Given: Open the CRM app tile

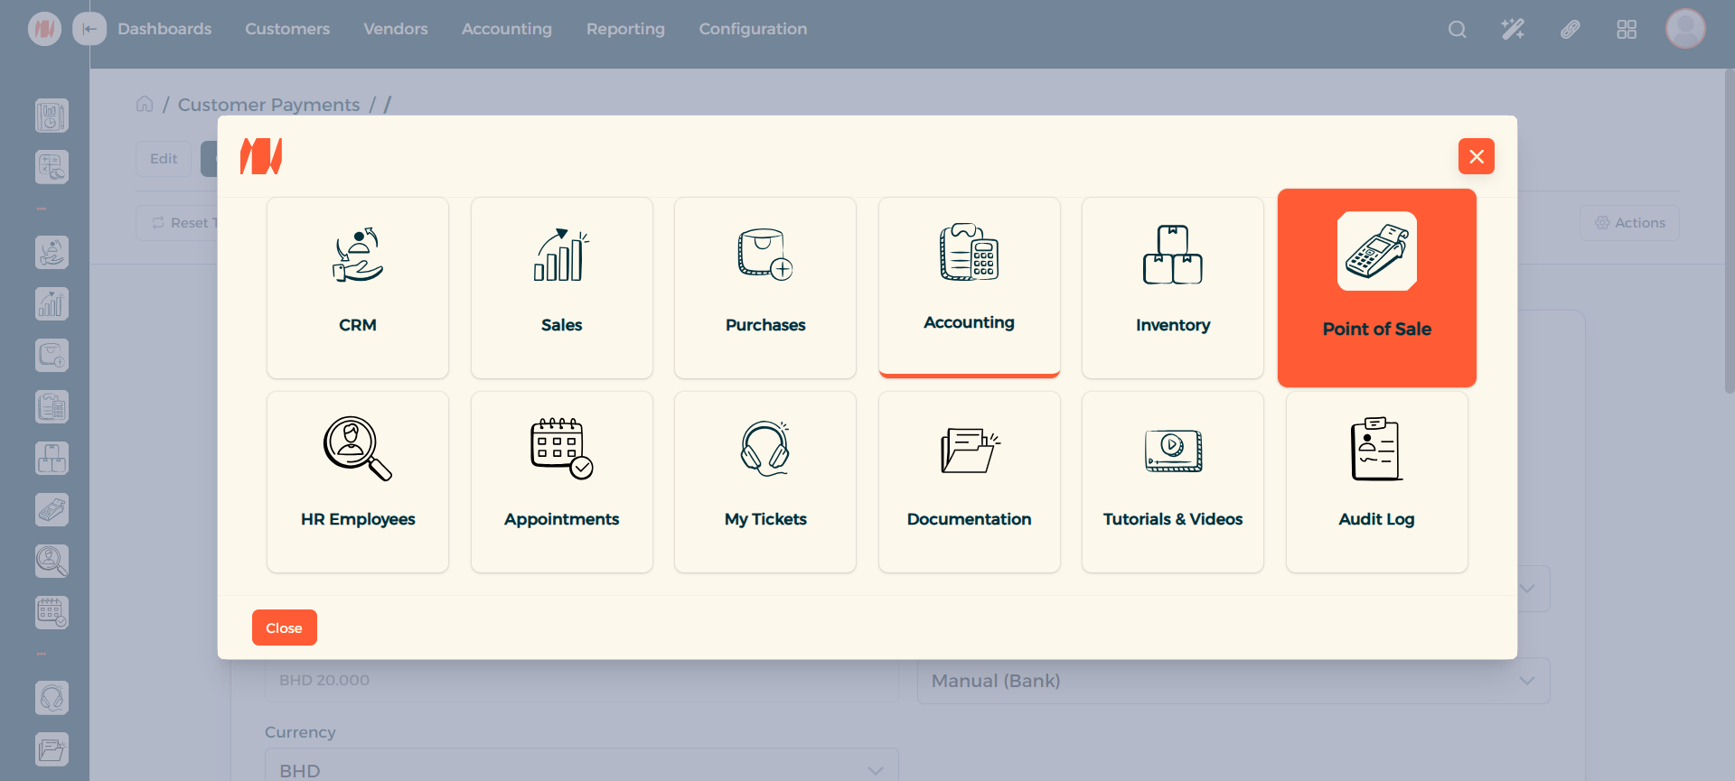Looking at the screenshot, I should coord(358,287).
